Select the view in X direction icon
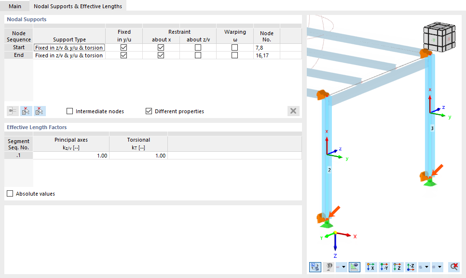The width and height of the screenshot is (466, 278). [x=370, y=267]
